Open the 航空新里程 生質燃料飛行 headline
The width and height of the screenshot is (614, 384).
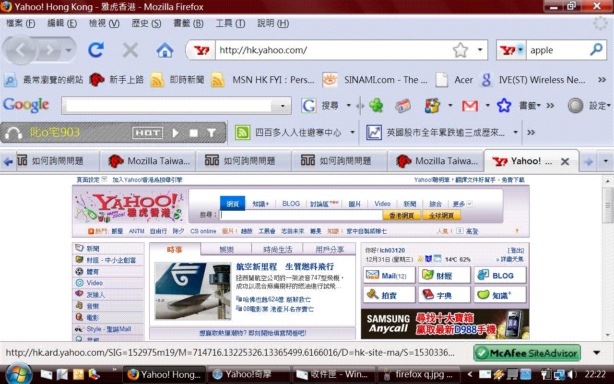coord(285,267)
